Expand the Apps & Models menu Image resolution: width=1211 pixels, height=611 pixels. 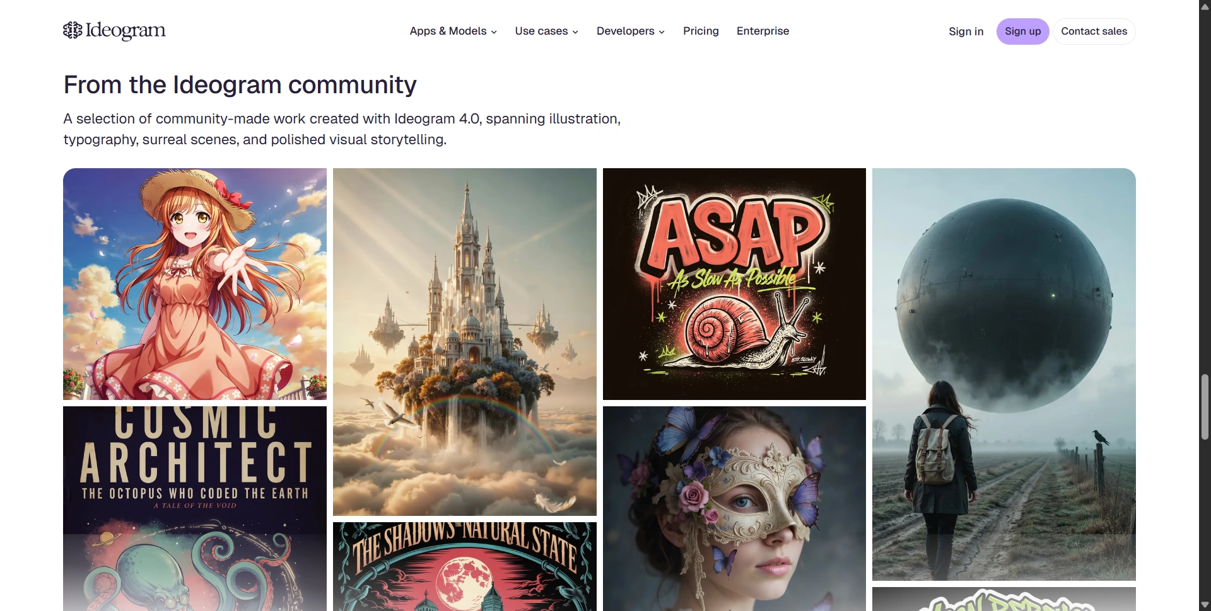(453, 31)
